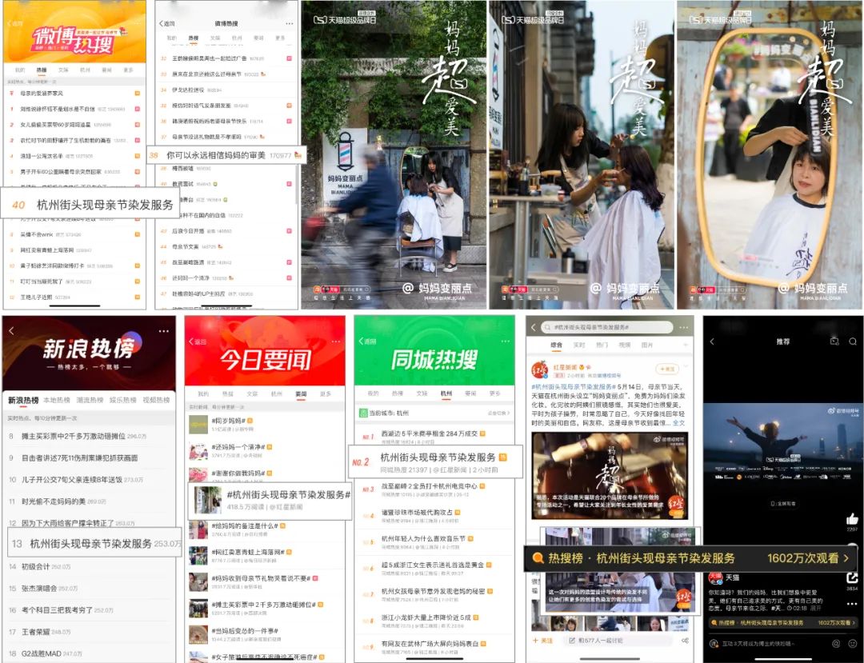Image resolution: width=864 pixels, height=663 pixels.
Task: Open row 10 儿子开公交7旬父亲连续8年送饭
Action: (90, 480)
